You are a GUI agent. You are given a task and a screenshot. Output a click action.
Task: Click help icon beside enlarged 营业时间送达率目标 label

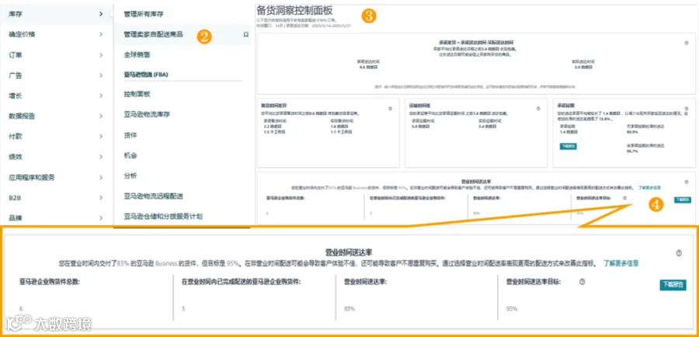(x=582, y=282)
